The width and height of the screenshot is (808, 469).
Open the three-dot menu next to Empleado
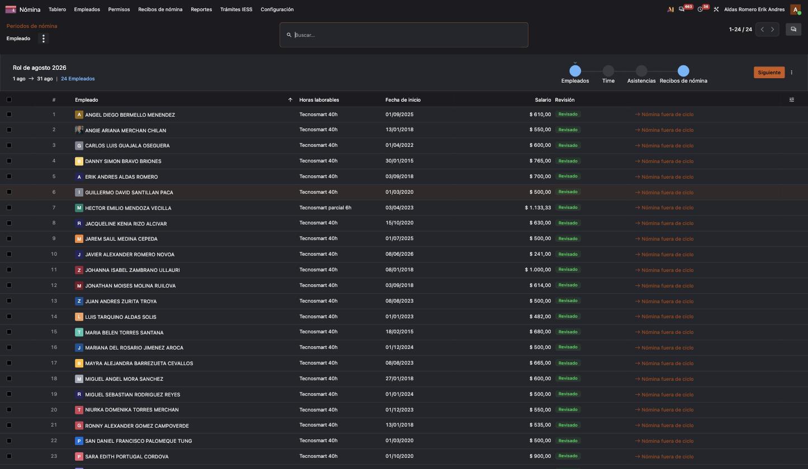(x=44, y=39)
